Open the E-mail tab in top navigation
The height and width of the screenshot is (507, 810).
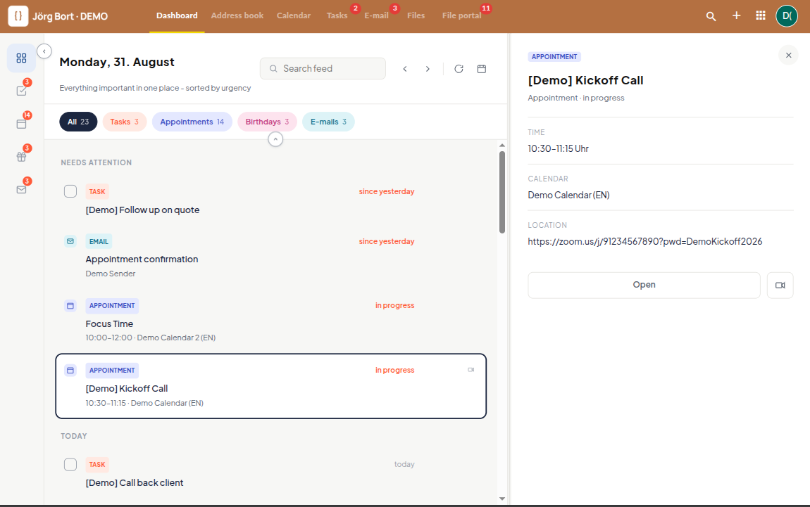(x=376, y=15)
